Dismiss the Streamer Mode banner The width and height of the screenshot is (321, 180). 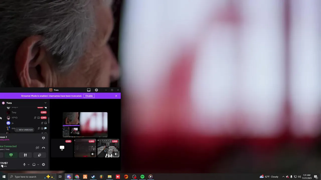coord(116,96)
